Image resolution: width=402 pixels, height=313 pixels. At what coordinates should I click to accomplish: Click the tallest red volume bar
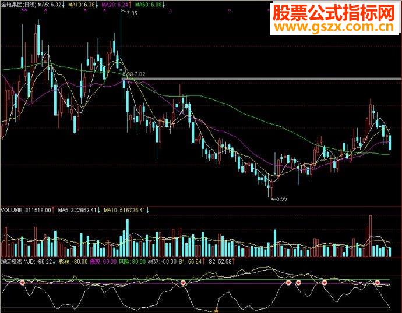pos(370,236)
